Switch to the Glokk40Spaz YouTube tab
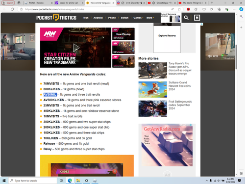Screen dimensions: 245x184 point(162,3)
